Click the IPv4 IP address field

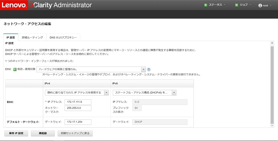click(78, 102)
